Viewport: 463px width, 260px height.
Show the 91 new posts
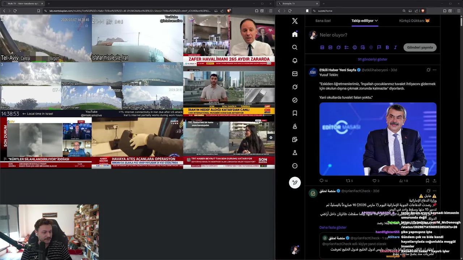[x=372, y=59]
